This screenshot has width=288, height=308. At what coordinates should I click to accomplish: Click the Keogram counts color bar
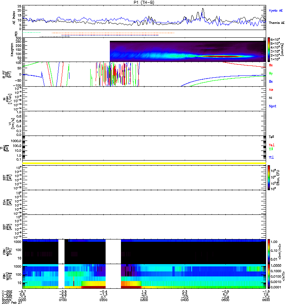pyautogui.click(x=269, y=50)
